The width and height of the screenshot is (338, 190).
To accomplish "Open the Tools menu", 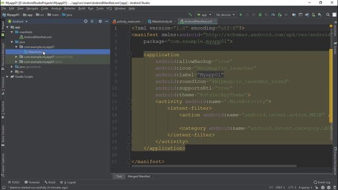I will (100, 8).
